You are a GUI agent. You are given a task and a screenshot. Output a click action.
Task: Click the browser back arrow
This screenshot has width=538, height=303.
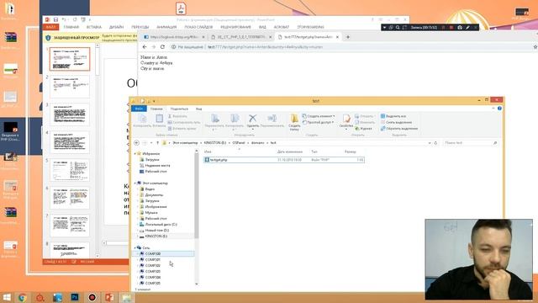click(145, 47)
